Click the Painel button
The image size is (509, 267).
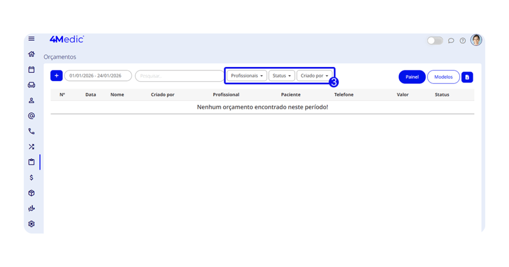pyautogui.click(x=412, y=77)
